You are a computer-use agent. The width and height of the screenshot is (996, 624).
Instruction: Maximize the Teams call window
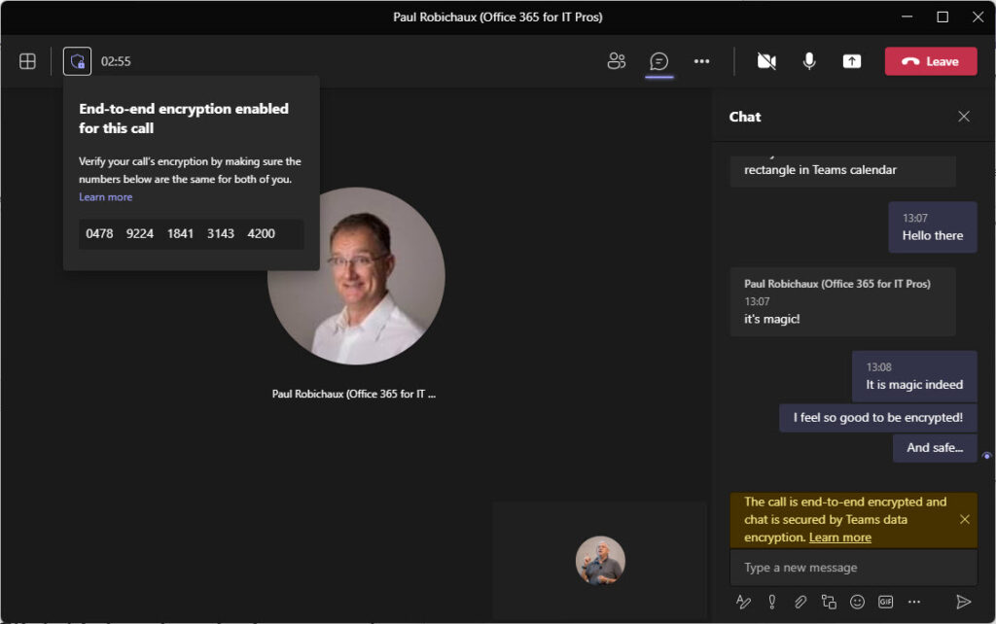tap(943, 17)
